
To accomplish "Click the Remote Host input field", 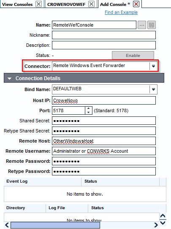I will (x=104, y=141).
